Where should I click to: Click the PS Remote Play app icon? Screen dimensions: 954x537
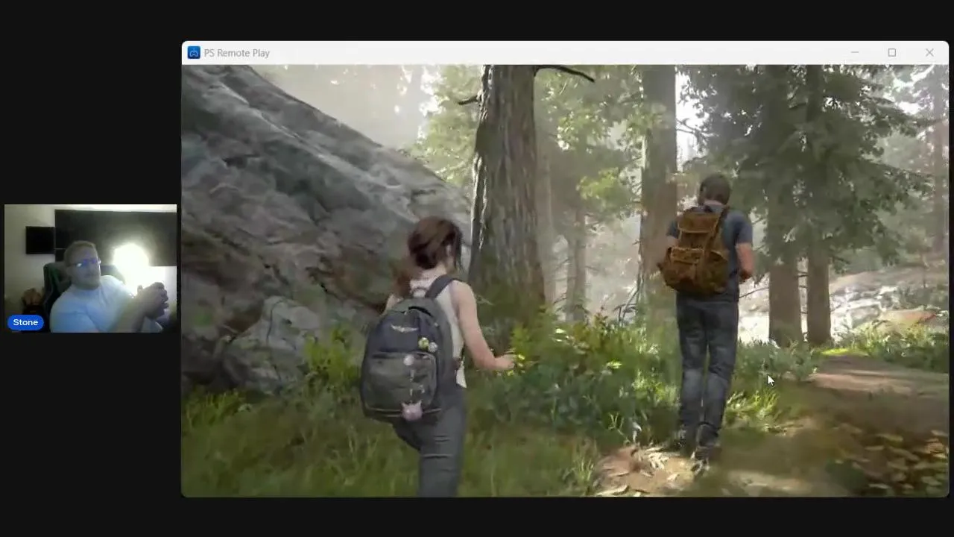(194, 53)
